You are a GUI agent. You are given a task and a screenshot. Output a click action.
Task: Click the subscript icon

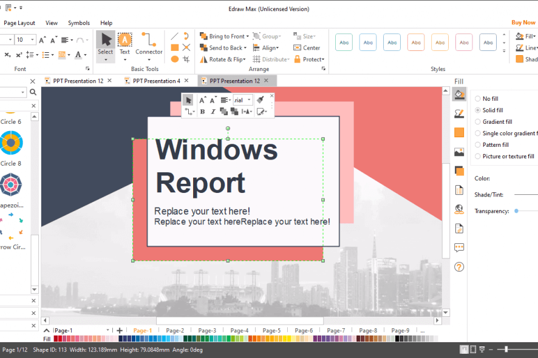tap(7, 55)
